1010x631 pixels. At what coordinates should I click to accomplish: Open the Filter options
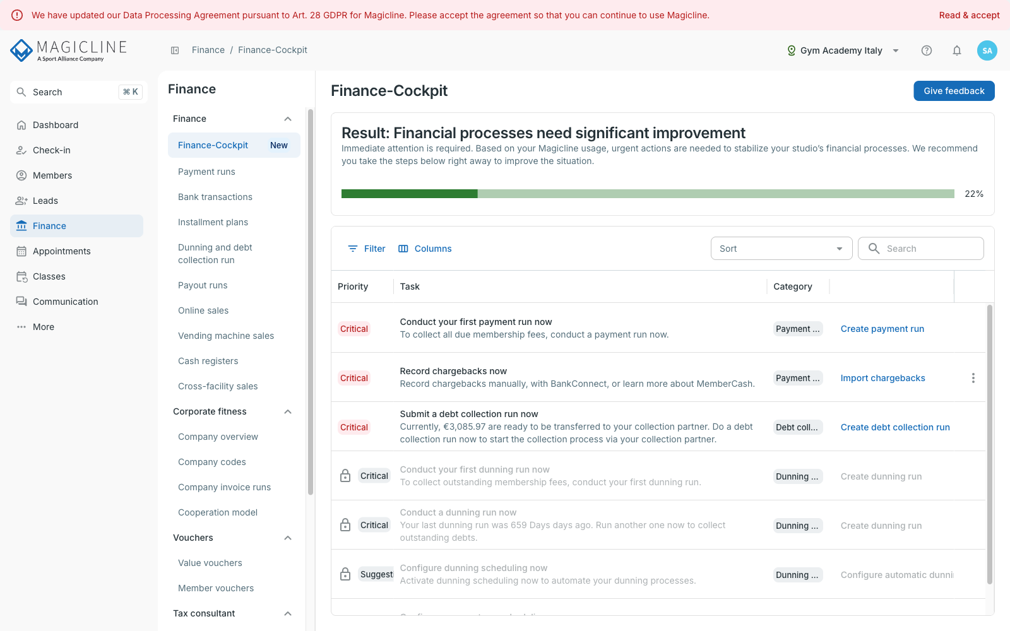coord(367,249)
